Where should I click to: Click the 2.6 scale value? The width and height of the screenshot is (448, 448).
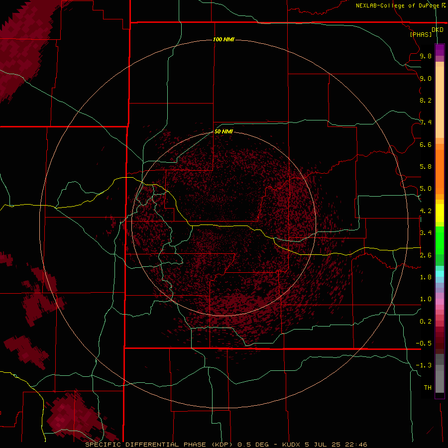(x=426, y=255)
